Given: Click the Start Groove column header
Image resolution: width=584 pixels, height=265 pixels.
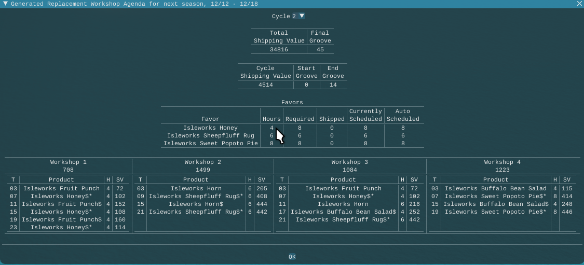Looking at the screenshot, I should (306, 72).
